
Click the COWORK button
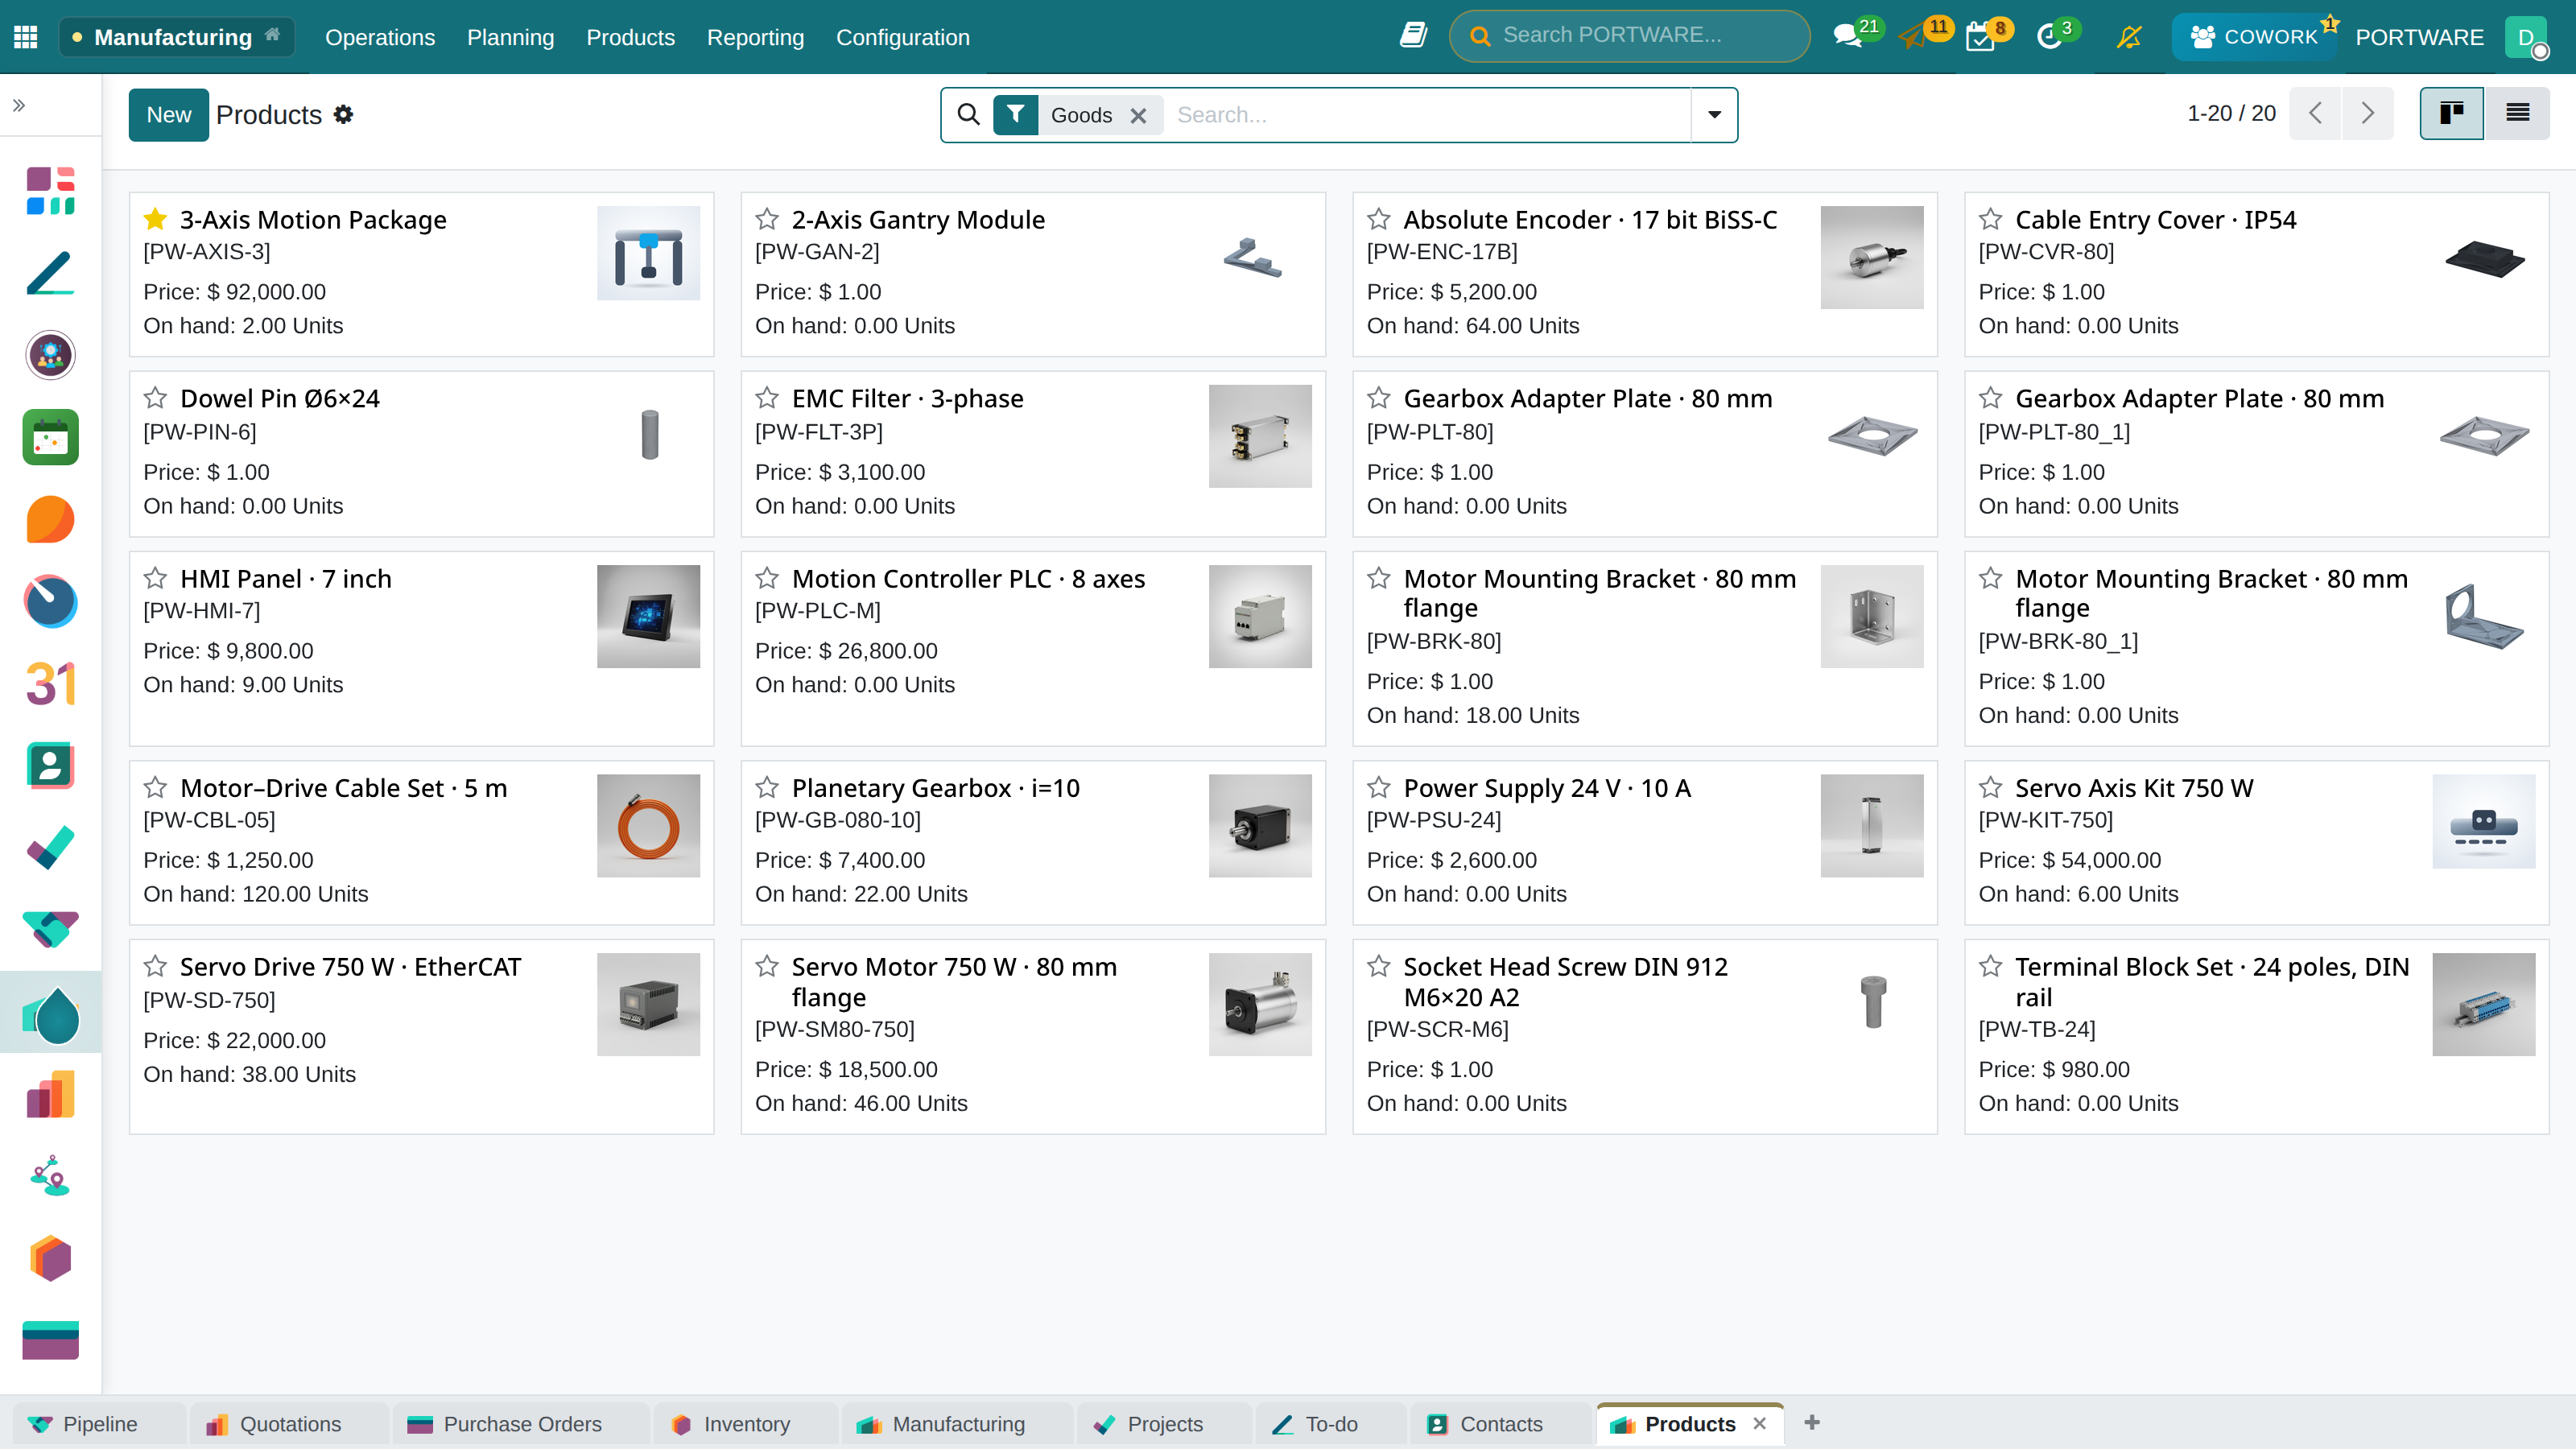[2254, 37]
